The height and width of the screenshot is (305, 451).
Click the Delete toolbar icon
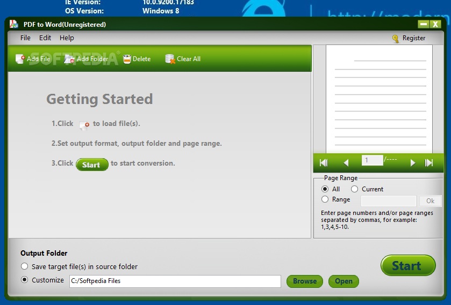click(x=127, y=59)
